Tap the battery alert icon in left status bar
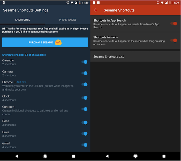Screen dimensions: 181x161 [4, 3]
